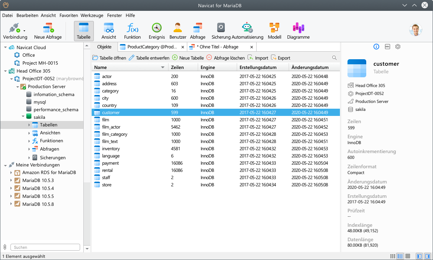Screen dimensions: 433x260
Task: Open the Datei menu
Action: 7,16
